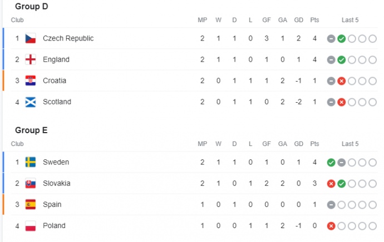Screen dimensions: 384x242
Task: Click Poland's red loss result icon
Action: [331, 226]
